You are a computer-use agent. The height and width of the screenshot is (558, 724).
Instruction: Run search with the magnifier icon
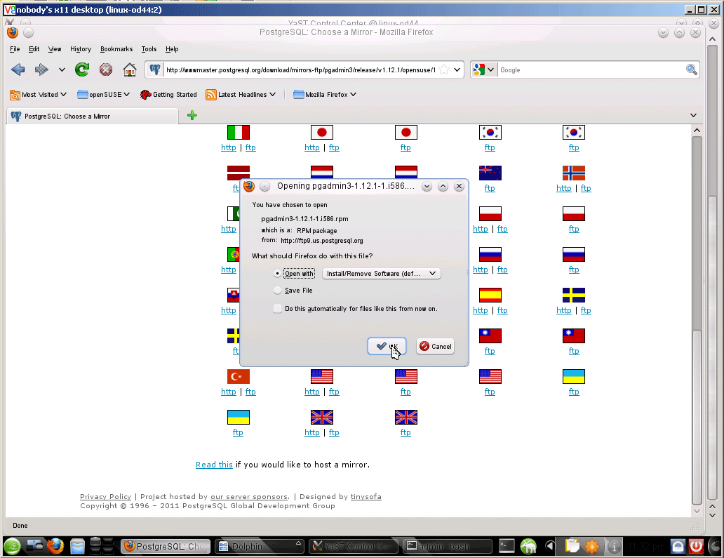coord(691,69)
